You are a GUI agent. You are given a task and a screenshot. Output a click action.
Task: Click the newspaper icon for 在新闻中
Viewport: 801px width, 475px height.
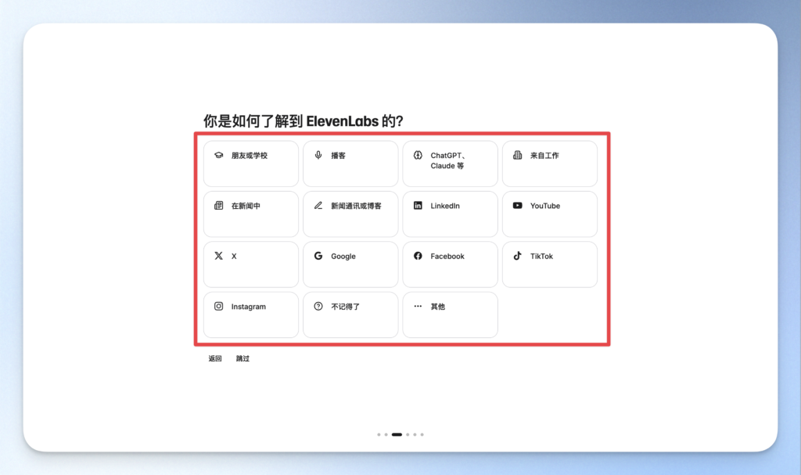pyautogui.click(x=219, y=206)
